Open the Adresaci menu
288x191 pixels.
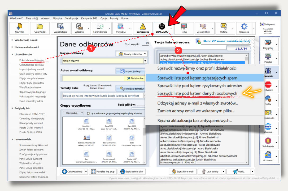click(x=46, y=18)
